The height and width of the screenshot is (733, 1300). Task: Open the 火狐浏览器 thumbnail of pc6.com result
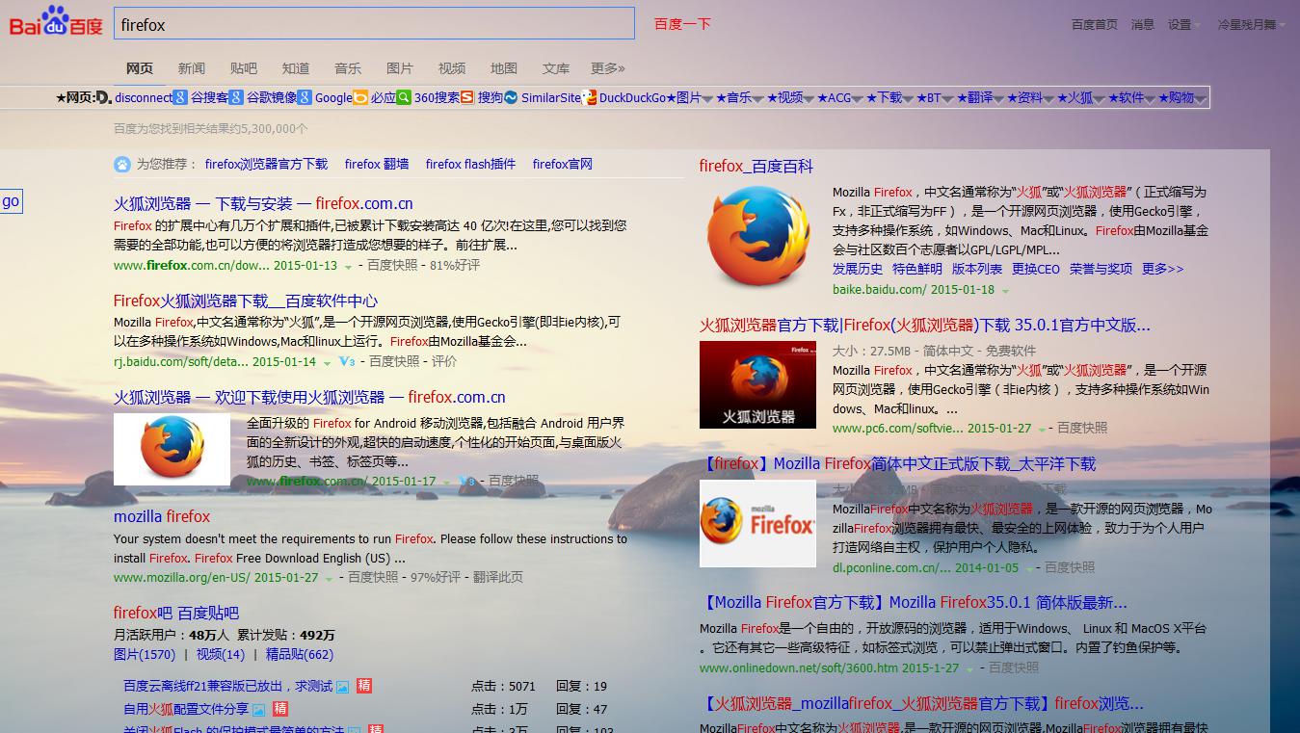(x=757, y=384)
